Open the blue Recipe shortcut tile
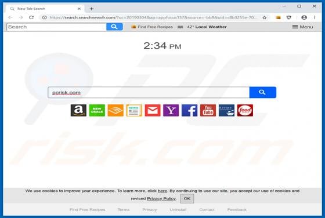Viewport: 325px width, 218px height. click(x=226, y=110)
